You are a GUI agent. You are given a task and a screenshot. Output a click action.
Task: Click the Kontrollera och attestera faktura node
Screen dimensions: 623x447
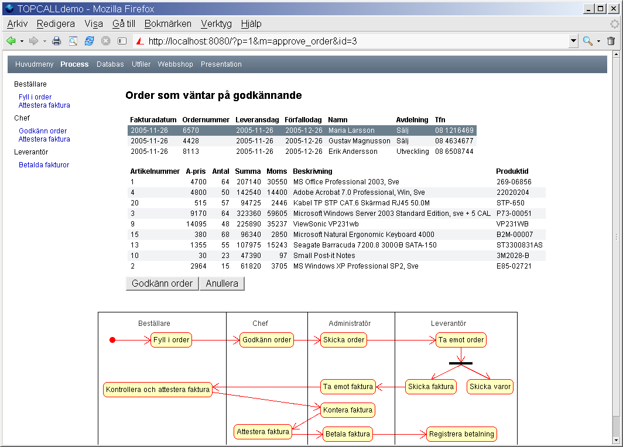[158, 390]
